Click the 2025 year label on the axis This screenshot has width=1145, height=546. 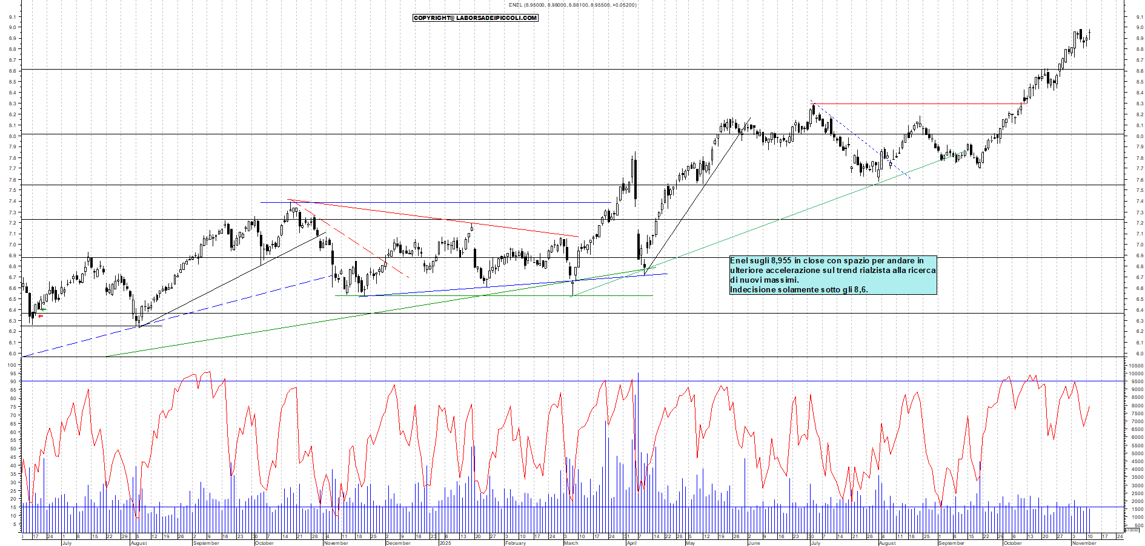coord(445,543)
